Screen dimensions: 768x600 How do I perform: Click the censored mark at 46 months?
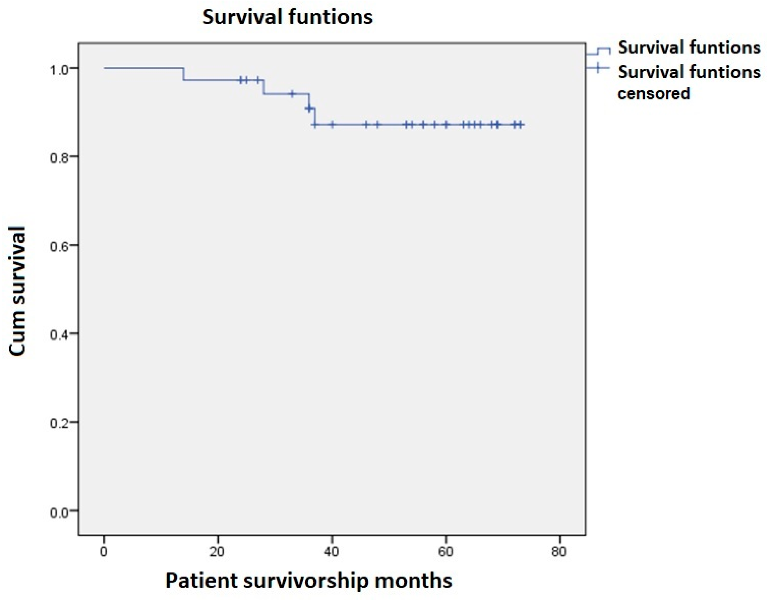point(367,125)
